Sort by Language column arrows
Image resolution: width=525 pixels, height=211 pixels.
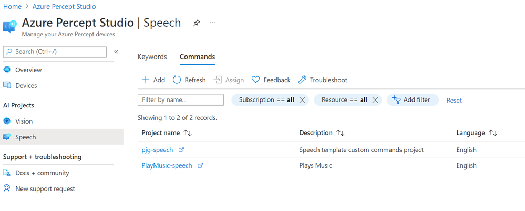[492, 133]
